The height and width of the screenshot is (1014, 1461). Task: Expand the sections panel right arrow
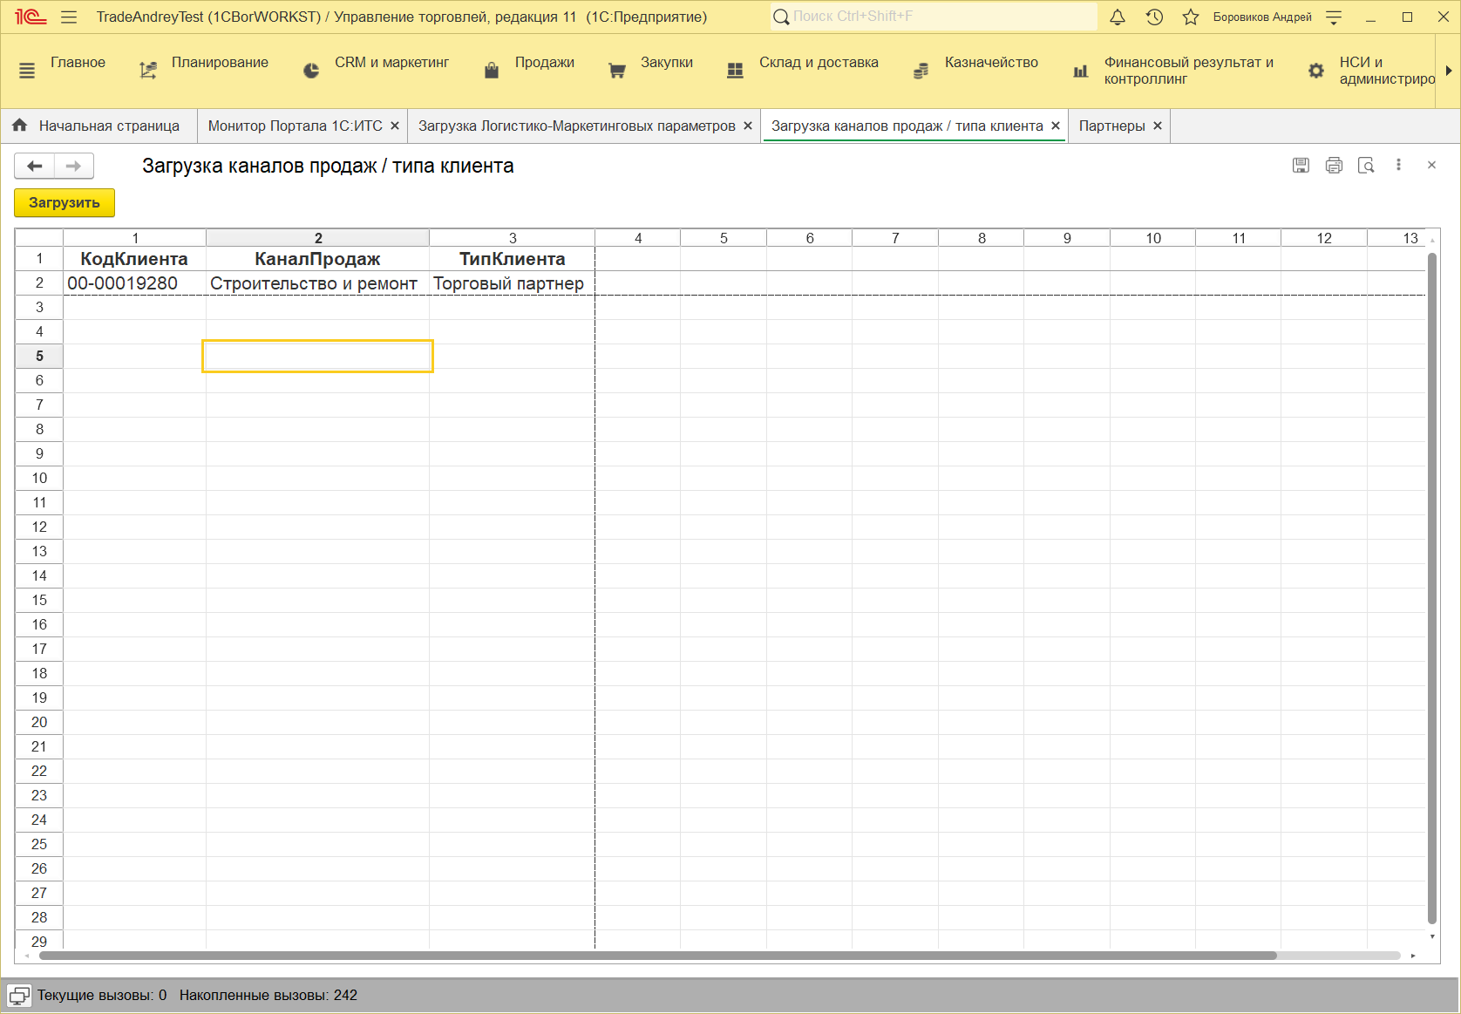click(x=1449, y=71)
